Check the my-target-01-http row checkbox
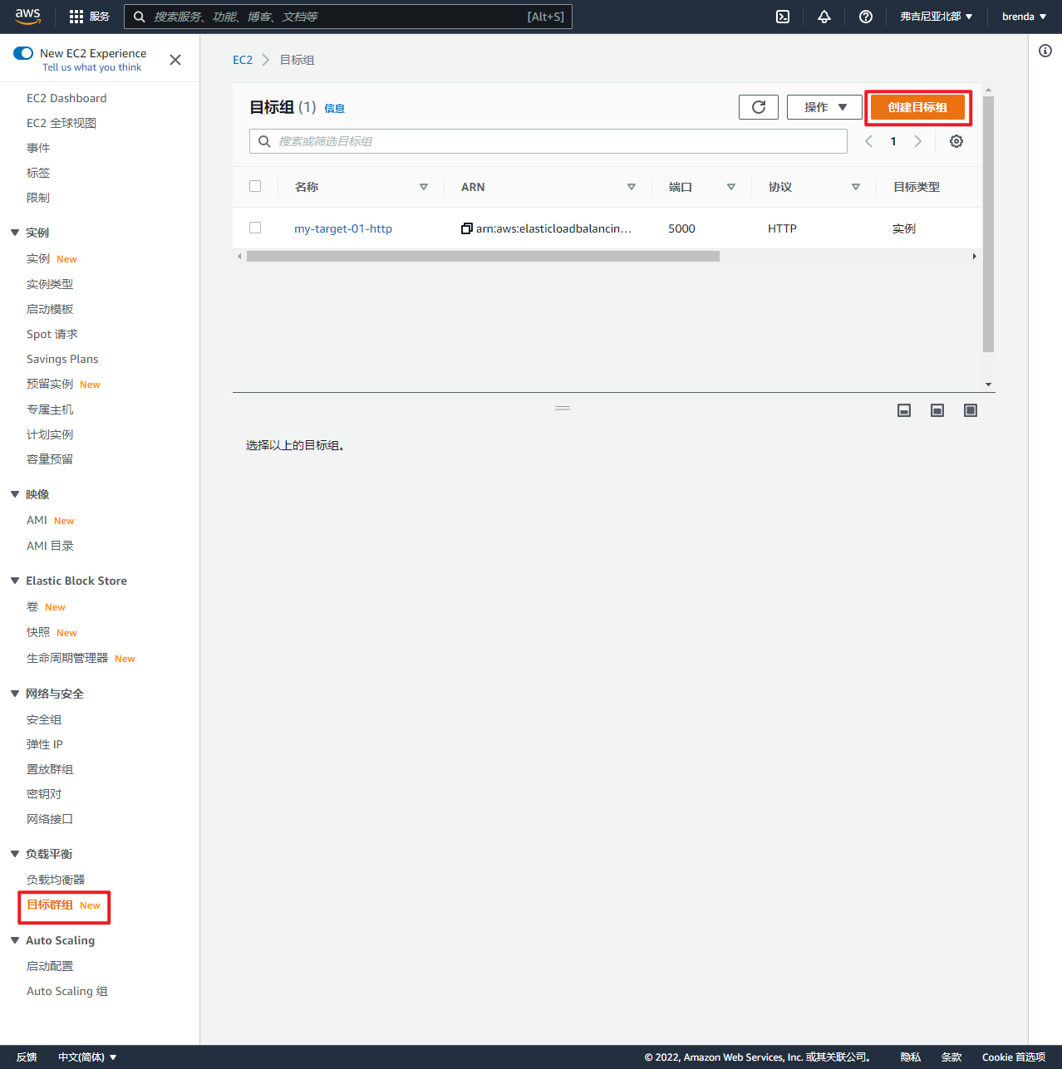Screen dimensions: 1062x1069 [255, 228]
